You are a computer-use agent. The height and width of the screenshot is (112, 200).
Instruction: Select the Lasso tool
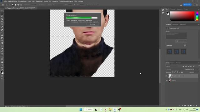pos(2,16)
